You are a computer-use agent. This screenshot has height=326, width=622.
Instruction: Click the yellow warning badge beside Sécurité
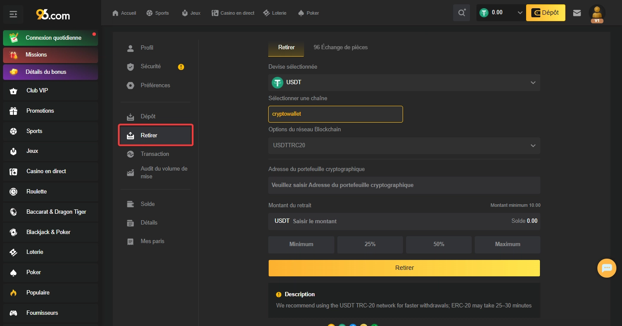pos(181,67)
